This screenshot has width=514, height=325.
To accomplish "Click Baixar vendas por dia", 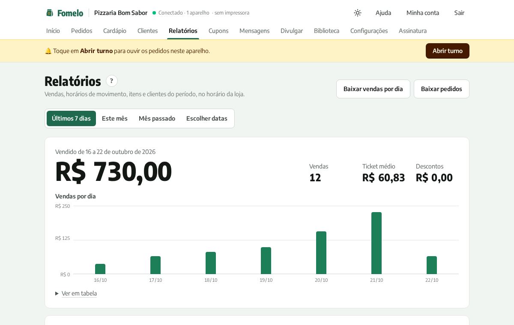I will click(x=373, y=89).
